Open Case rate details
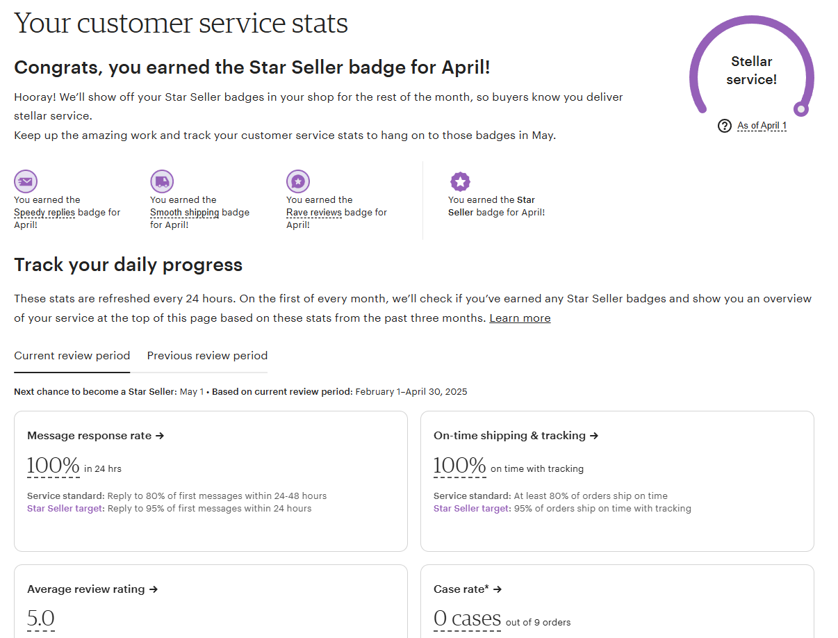838x638 pixels. tap(468, 589)
